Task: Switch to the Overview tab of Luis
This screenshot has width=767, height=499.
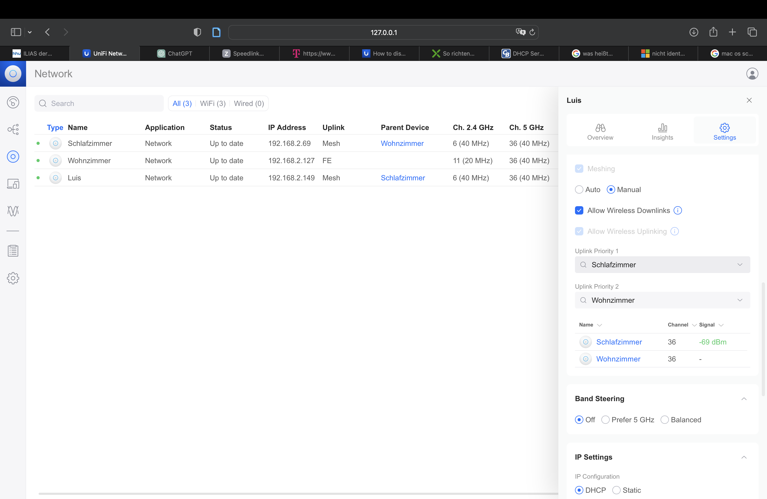Action: click(x=600, y=132)
